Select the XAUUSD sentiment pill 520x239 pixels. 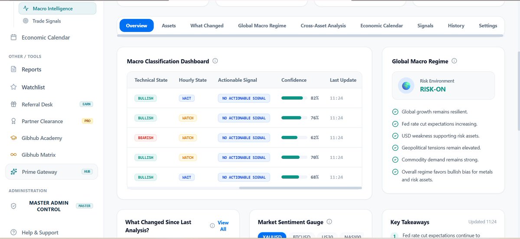272,236
